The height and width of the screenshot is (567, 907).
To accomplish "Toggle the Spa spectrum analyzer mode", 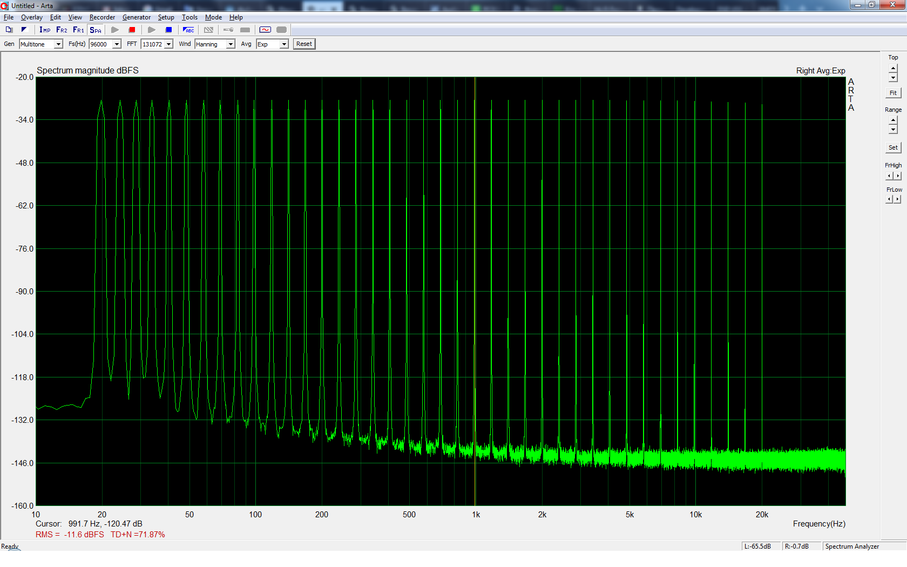I will click(x=96, y=30).
